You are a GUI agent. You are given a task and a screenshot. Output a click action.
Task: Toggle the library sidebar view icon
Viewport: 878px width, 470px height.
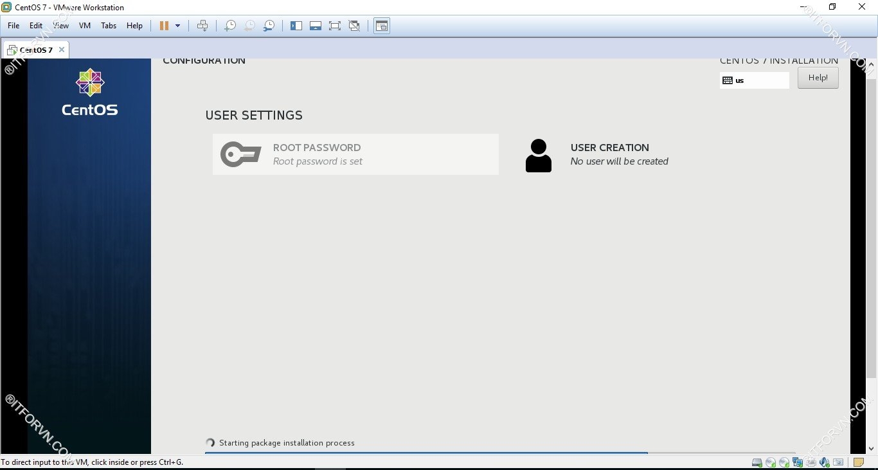(296, 26)
